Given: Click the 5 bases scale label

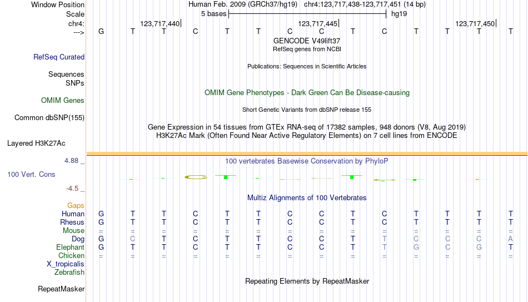Looking at the screenshot, I should [x=214, y=14].
